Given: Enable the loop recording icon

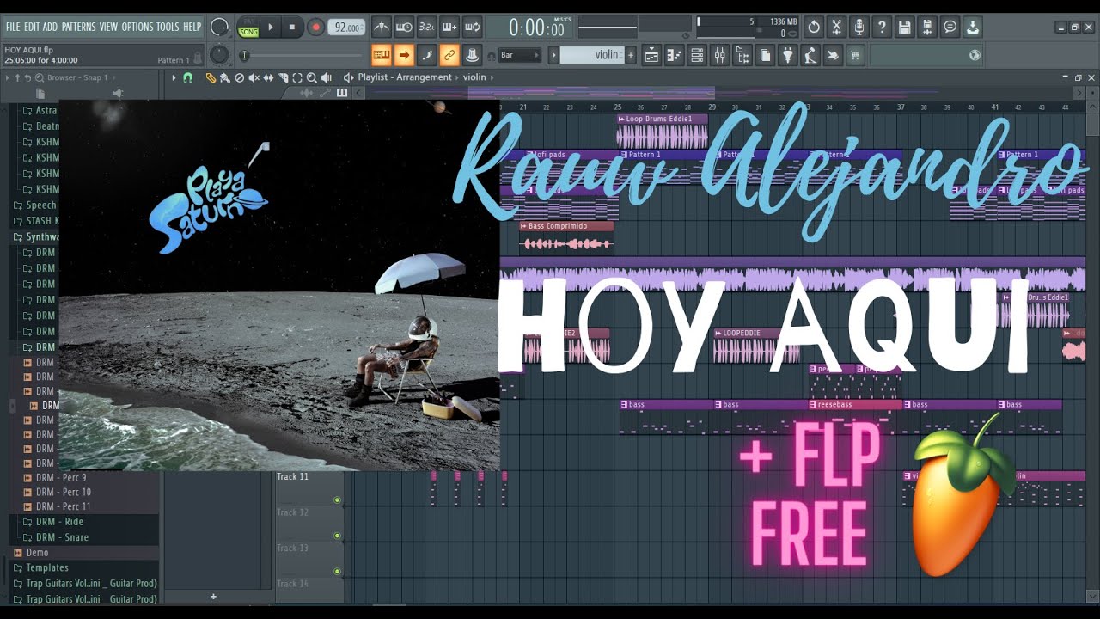Looking at the screenshot, I should [x=472, y=28].
